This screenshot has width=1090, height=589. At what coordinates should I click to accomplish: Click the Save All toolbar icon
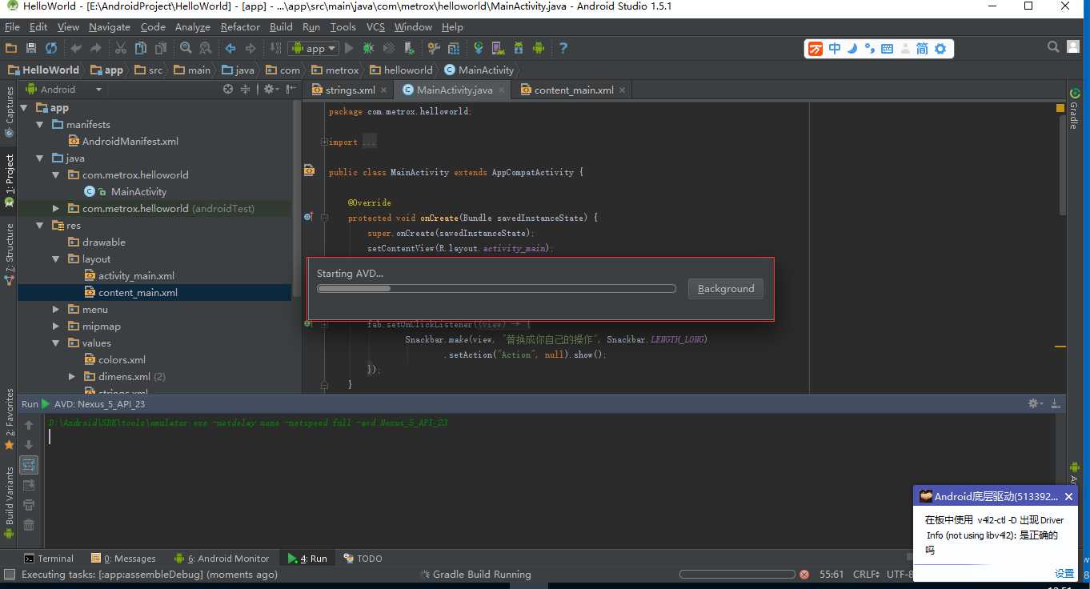click(31, 48)
